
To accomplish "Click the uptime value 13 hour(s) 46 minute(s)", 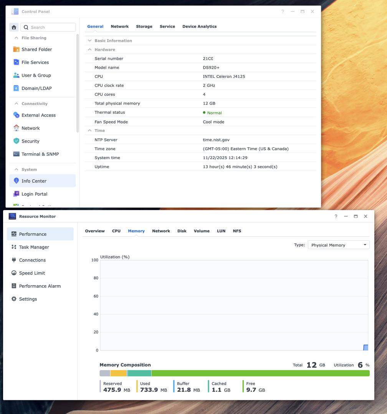I will [x=240, y=167].
